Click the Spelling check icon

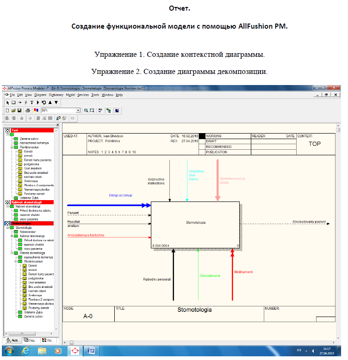tap(100, 110)
